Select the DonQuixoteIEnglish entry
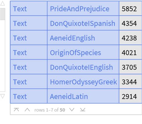This screenshot has height=124, width=142. [81, 67]
